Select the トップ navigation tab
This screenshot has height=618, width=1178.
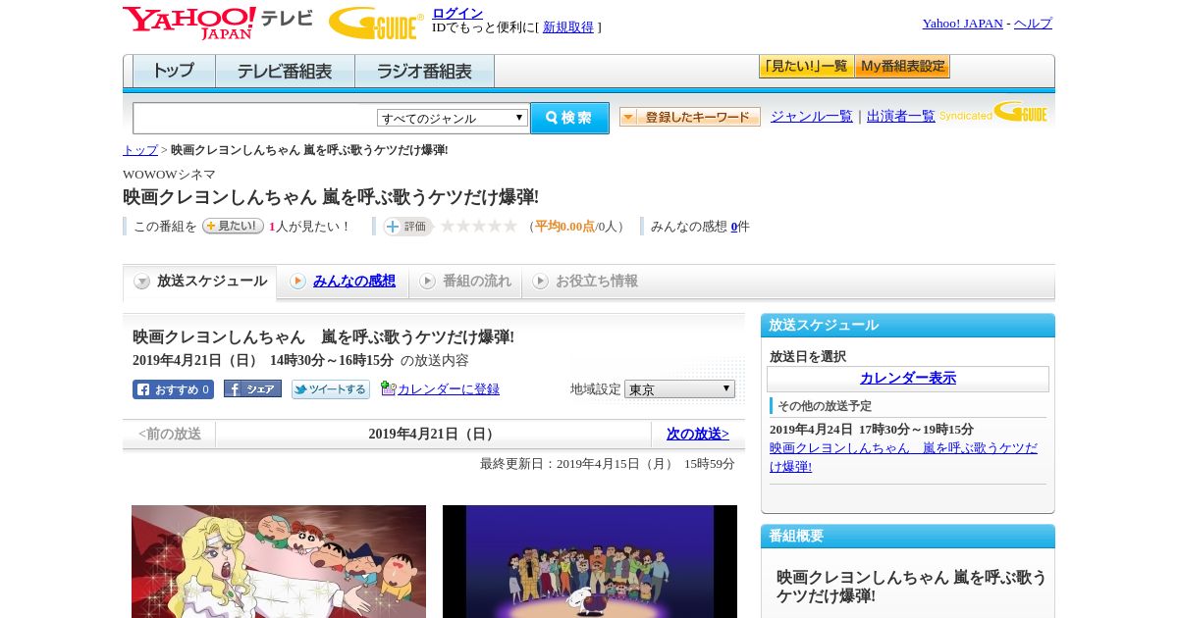coord(174,72)
